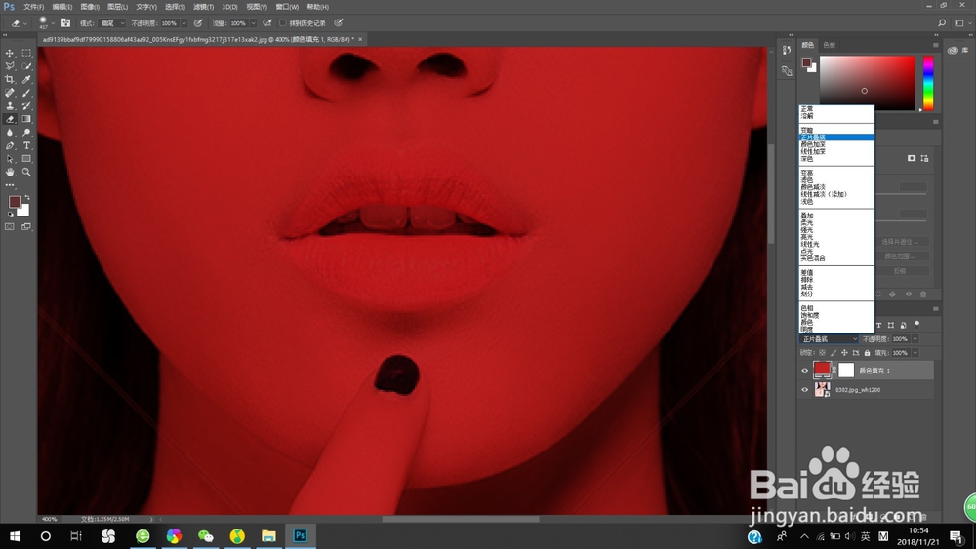
Task: Open the eraser 模式 dropdown
Action: (x=112, y=23)
